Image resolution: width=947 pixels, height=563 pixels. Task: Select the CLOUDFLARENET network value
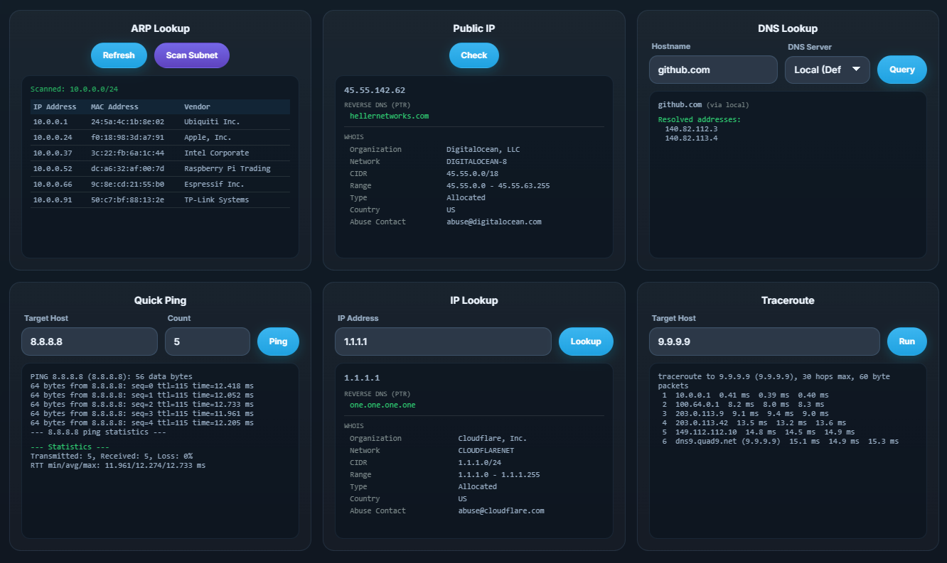[486, 451]
